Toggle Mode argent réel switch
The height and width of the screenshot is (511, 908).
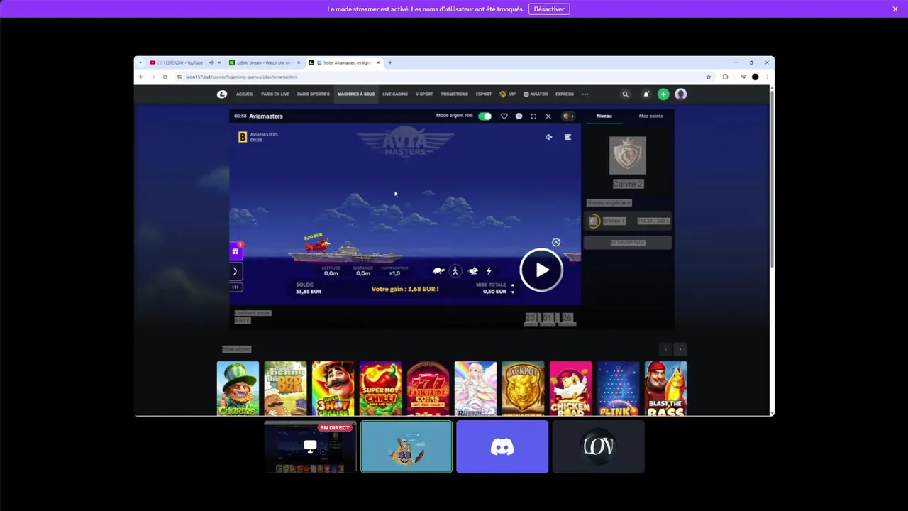click(x=485, y=116)
